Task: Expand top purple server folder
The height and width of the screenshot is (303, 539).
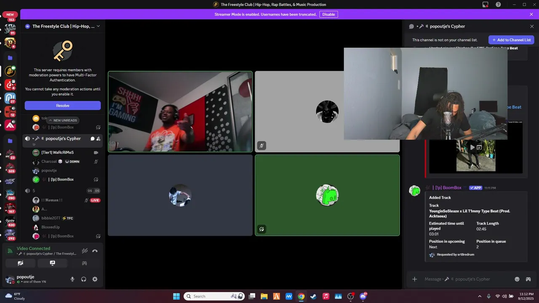Action: pos(10,58)
